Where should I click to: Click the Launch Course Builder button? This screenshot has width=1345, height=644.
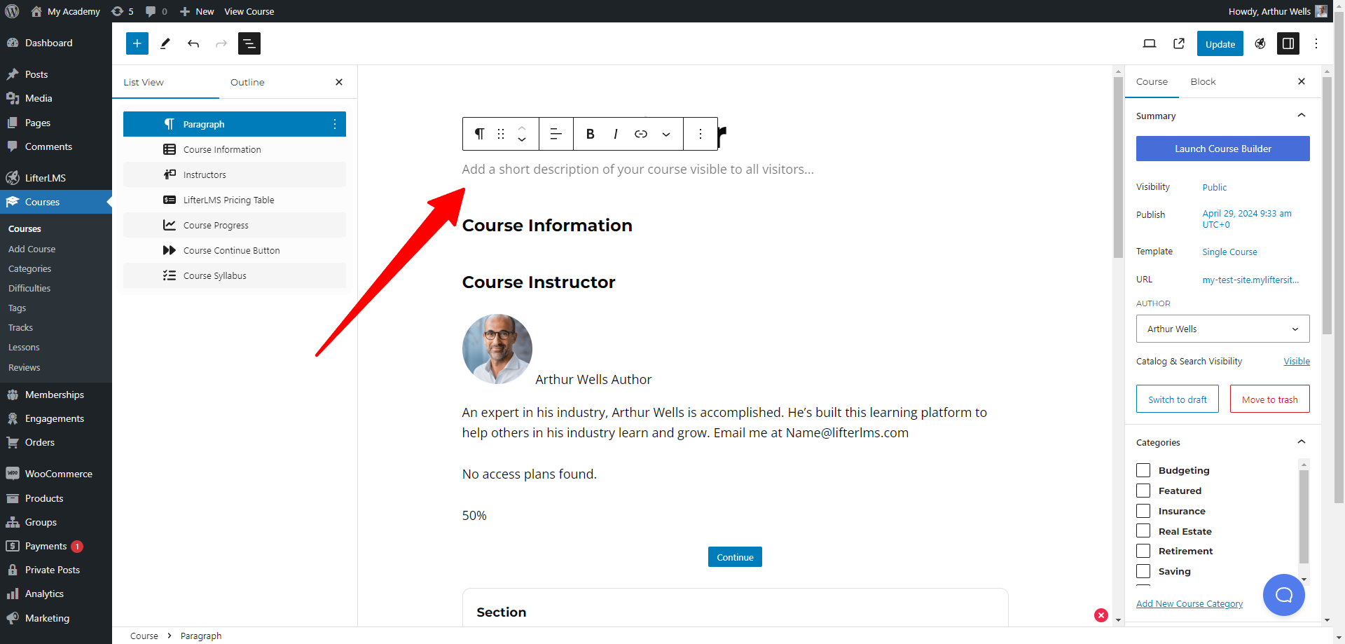(1222, 149)
